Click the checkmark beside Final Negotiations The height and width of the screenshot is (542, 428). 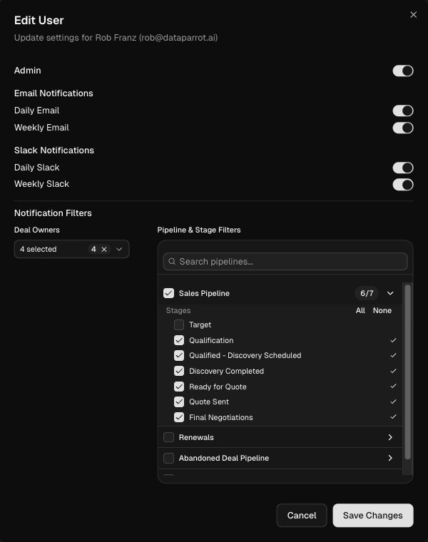tap(393, 417)
